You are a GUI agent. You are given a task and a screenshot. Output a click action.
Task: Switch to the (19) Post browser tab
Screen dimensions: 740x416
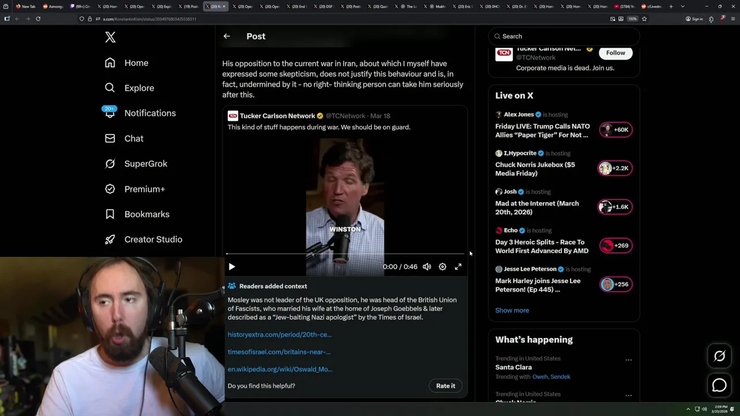(x=188, y=6)
